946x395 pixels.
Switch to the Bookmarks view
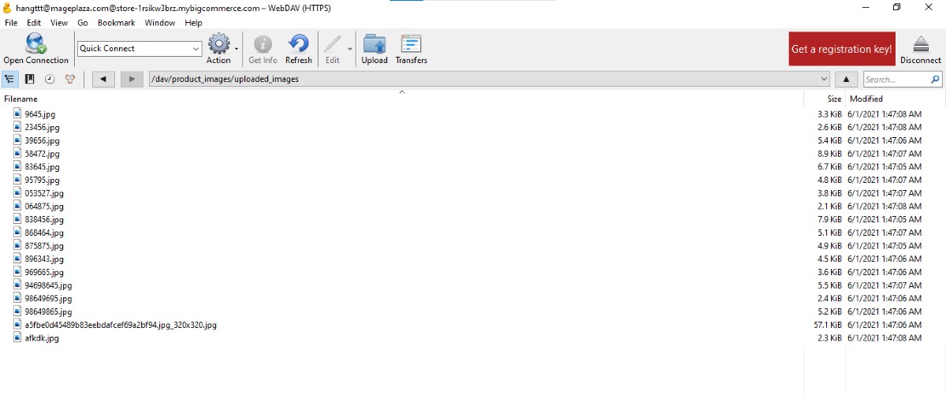30,79
